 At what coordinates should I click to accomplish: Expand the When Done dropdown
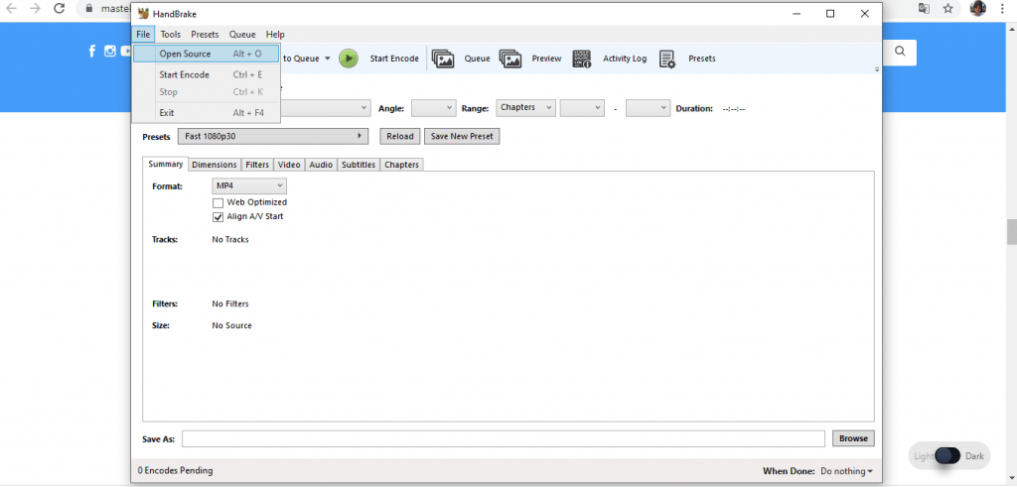pos(846,471)
